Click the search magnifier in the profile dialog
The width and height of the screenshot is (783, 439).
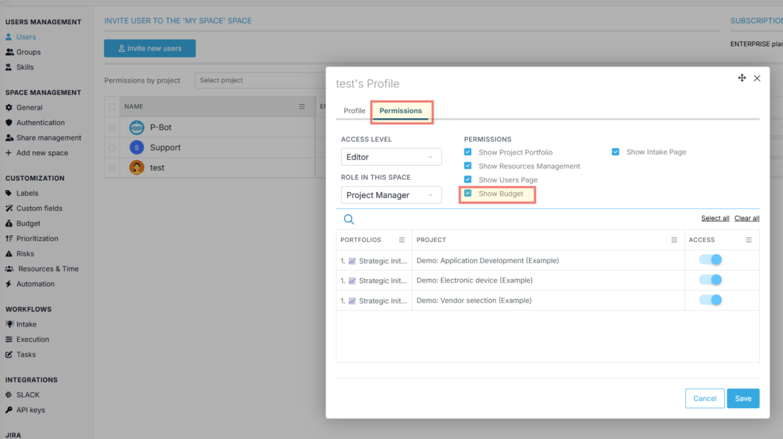click(x=349, y=219)
